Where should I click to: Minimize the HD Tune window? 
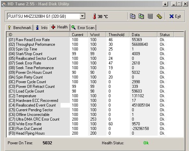pyautogui.click(x=174, y=4)
